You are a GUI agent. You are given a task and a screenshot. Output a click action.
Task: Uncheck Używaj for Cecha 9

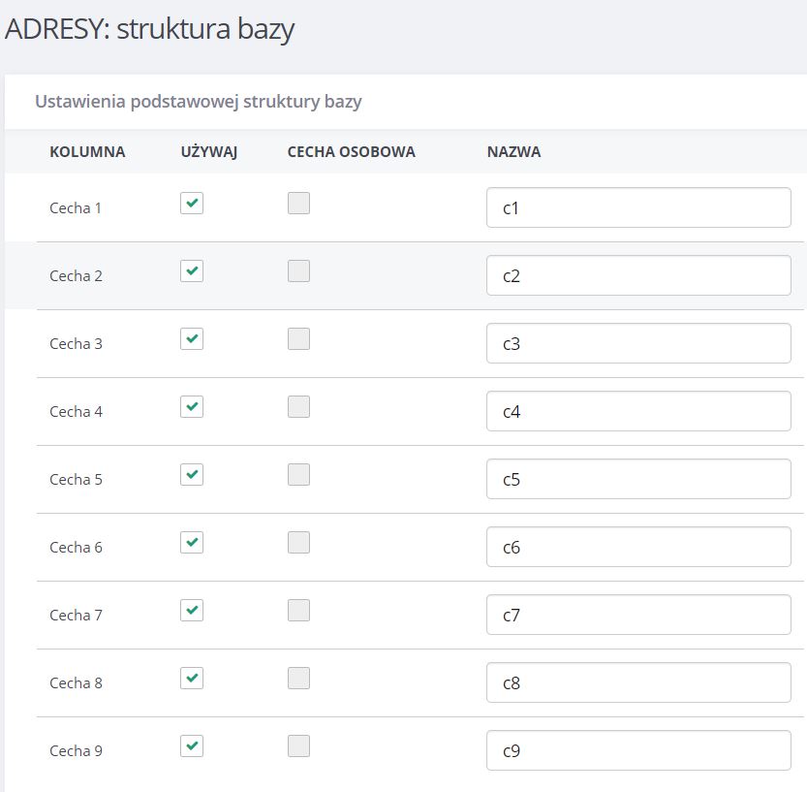tap(192, 745)
